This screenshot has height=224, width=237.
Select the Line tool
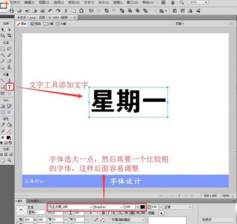tap(3, 80)
